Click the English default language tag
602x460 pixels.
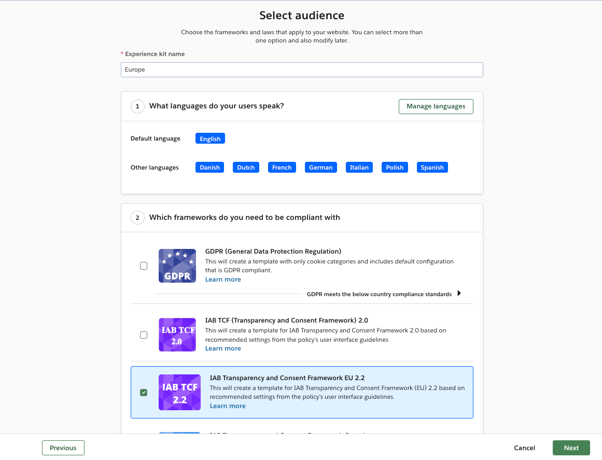click(210, 138)
